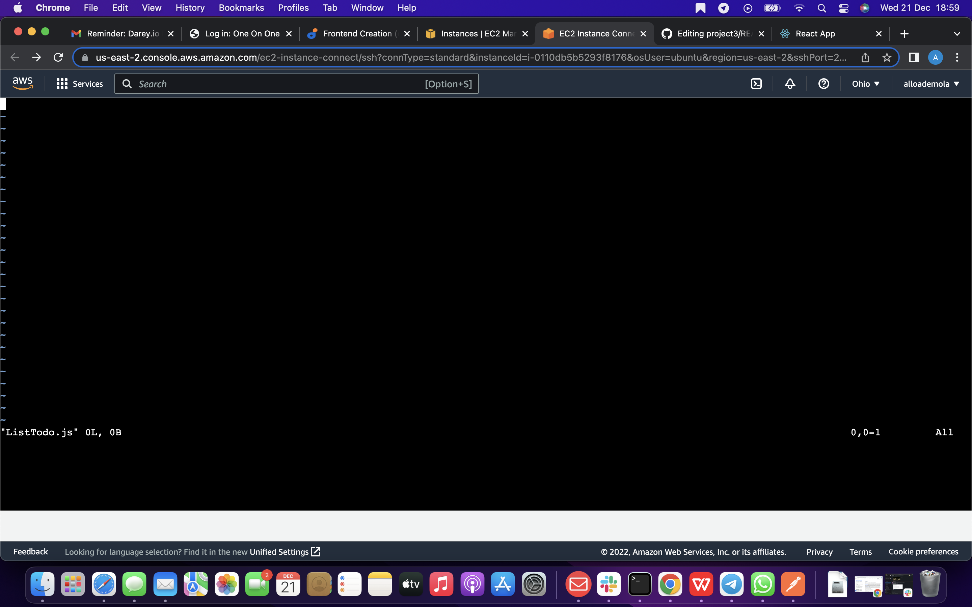
Task: Open Cookie preferences
Action: point(923,551)
